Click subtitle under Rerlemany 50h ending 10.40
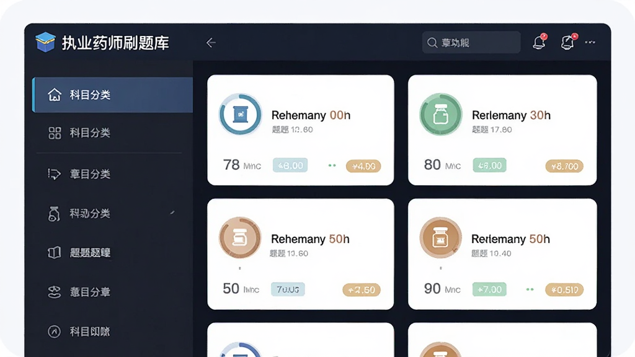This screenshot has height=357, width=635. [x=491, y=253]
